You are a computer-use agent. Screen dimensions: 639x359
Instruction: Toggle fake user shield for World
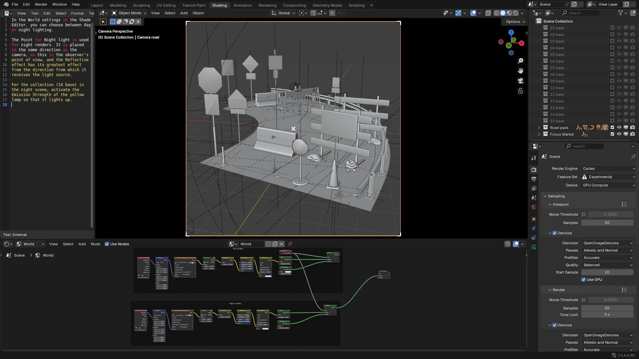[268, 244]
